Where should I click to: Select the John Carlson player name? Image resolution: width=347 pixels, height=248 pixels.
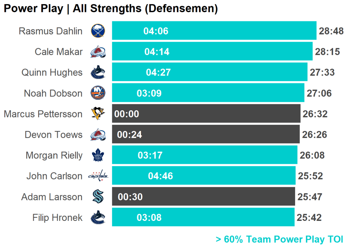[54, 176]
